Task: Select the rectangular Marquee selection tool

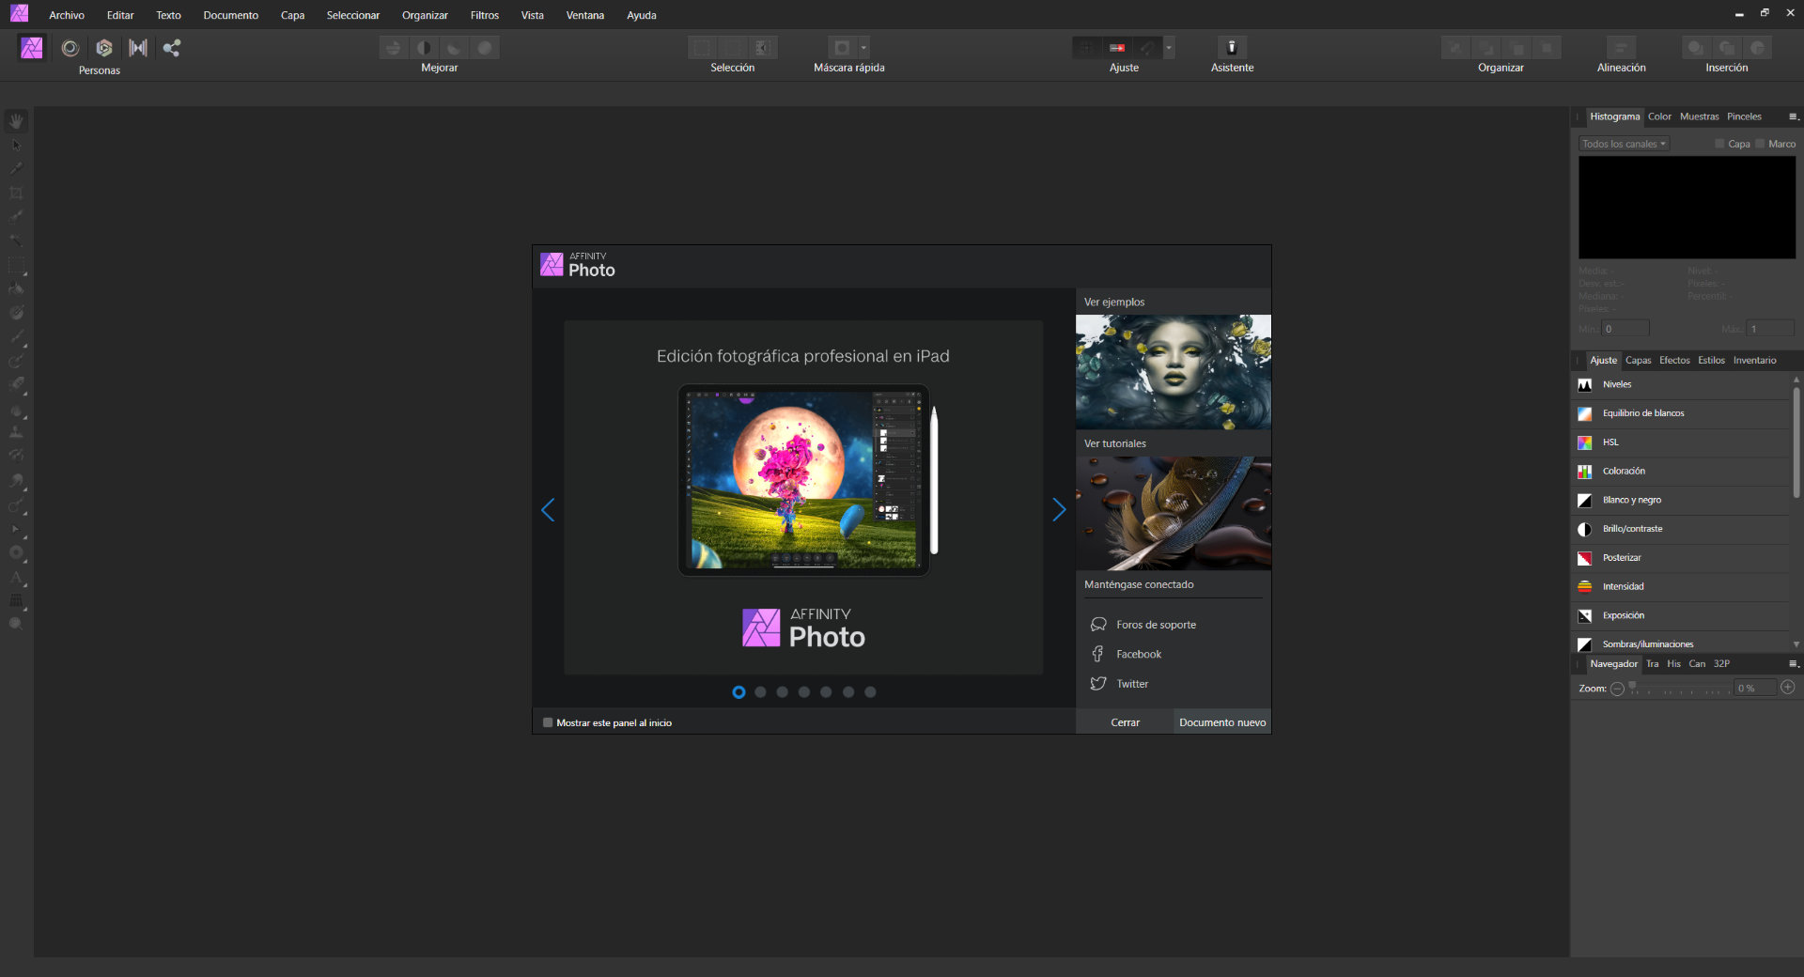Action: (16, 265)
